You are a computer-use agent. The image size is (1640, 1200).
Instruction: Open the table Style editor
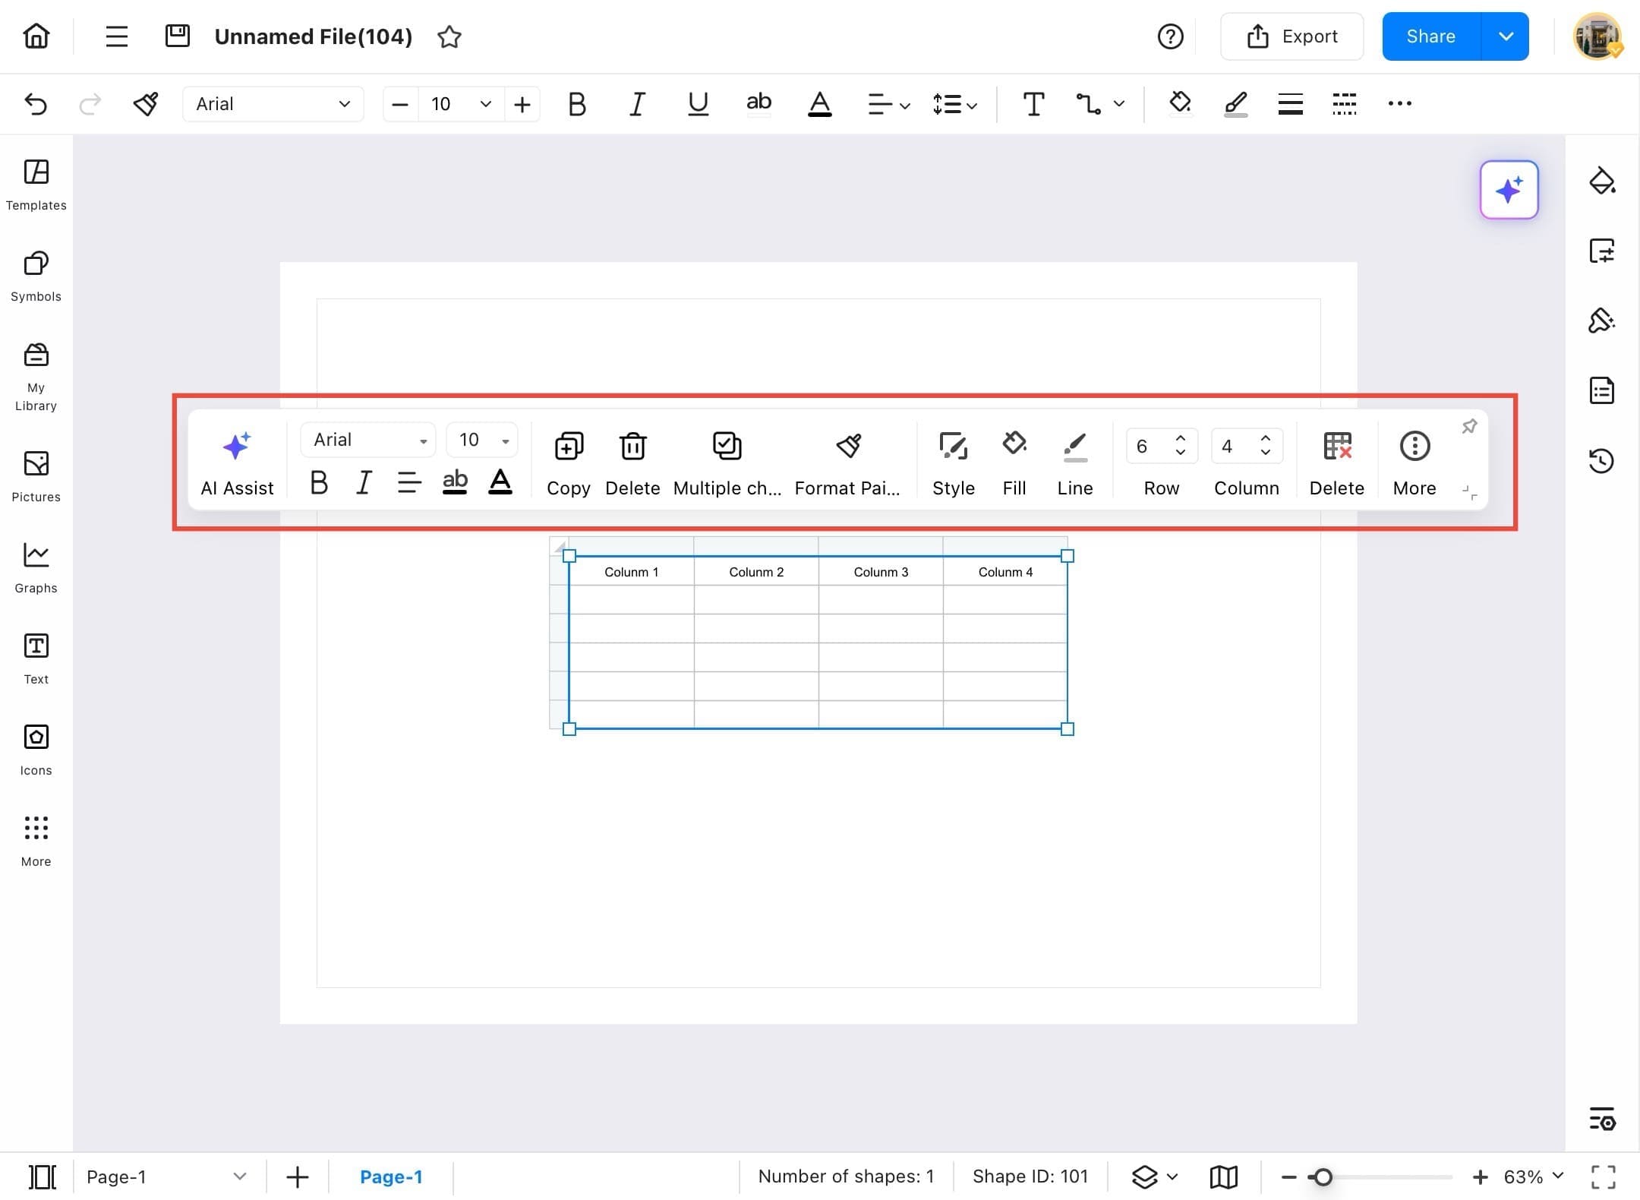point(953,459)
